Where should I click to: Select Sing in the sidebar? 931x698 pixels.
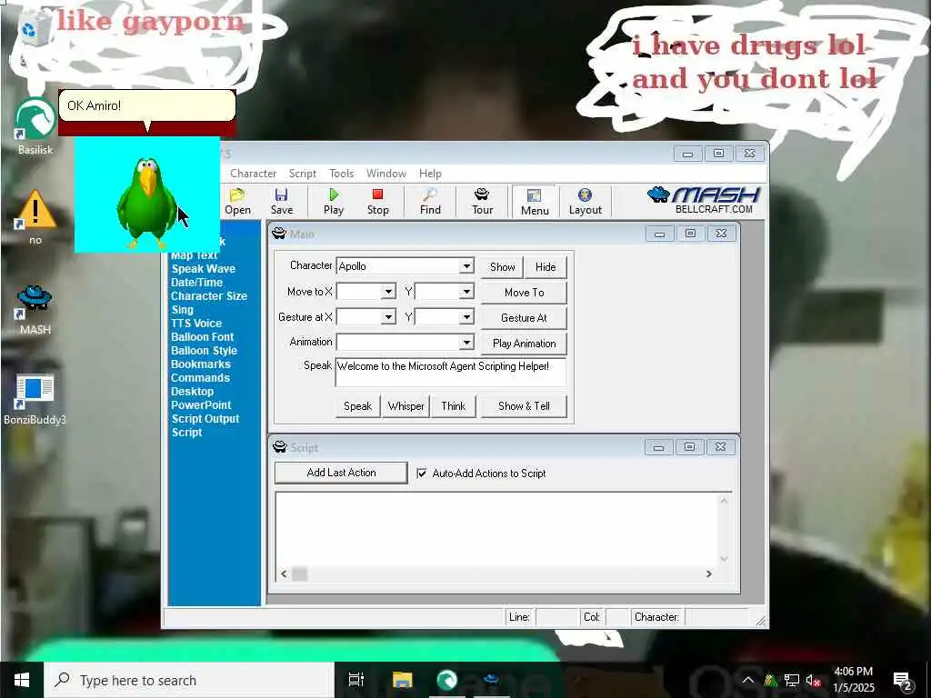[x=182, y=310]
